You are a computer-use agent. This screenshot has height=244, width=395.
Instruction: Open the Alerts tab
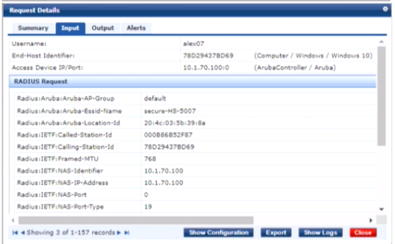[136, 28]
